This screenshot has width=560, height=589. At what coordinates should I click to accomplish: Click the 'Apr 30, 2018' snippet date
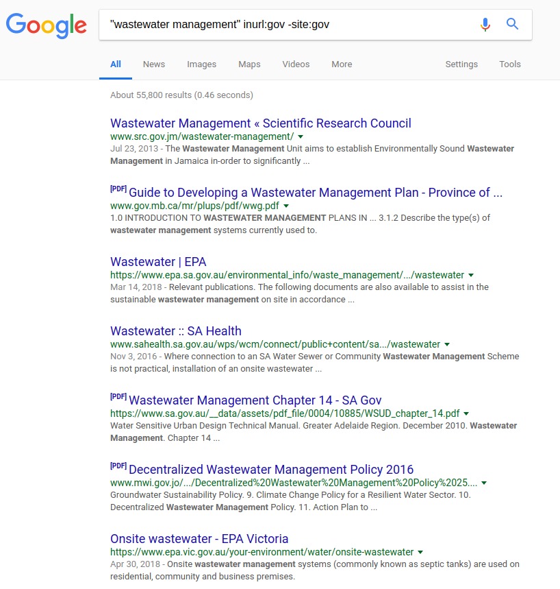(135, 564)
